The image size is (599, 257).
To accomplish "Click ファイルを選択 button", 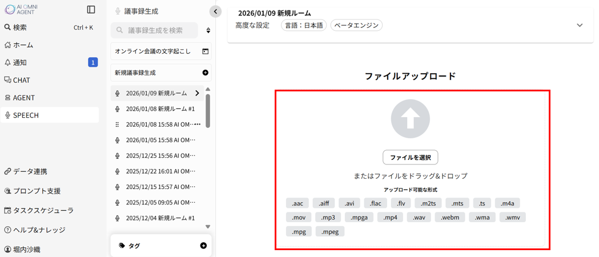I will pos(411,157).
